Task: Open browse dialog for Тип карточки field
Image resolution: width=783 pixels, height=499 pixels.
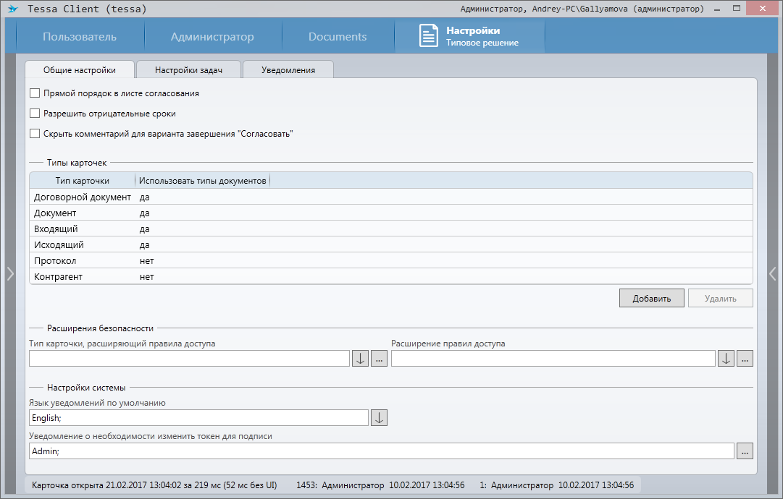Action: tap(379, 359)
